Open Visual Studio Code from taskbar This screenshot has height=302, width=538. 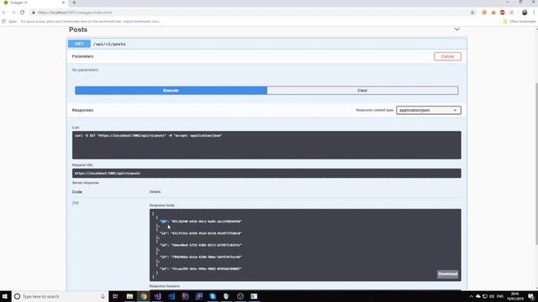point(171,296)
